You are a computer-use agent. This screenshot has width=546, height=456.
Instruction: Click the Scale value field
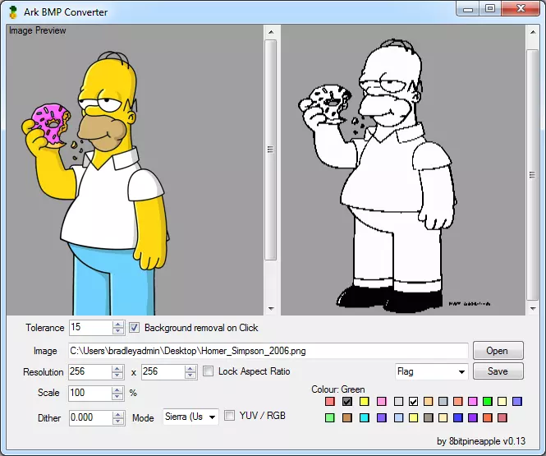coord(90,393)
